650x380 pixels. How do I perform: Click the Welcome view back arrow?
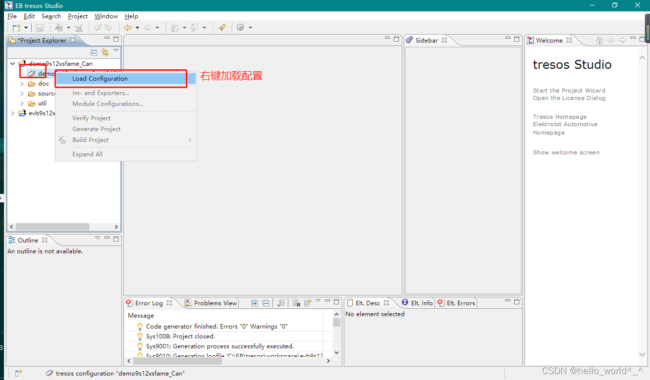click(x=611, y=40)
